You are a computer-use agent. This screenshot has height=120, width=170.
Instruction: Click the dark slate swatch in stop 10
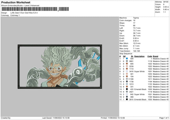[127, 82]
